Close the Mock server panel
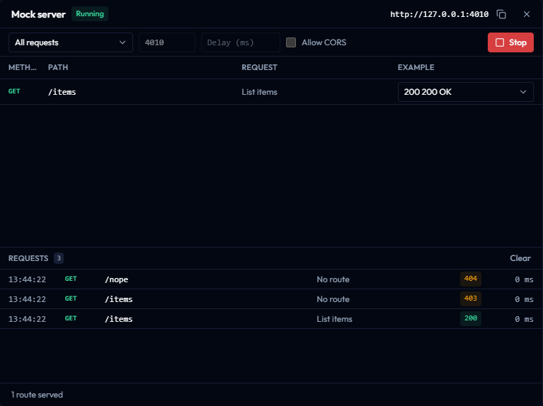The height and width of the screenshot is (406, 543). [527, 14]
